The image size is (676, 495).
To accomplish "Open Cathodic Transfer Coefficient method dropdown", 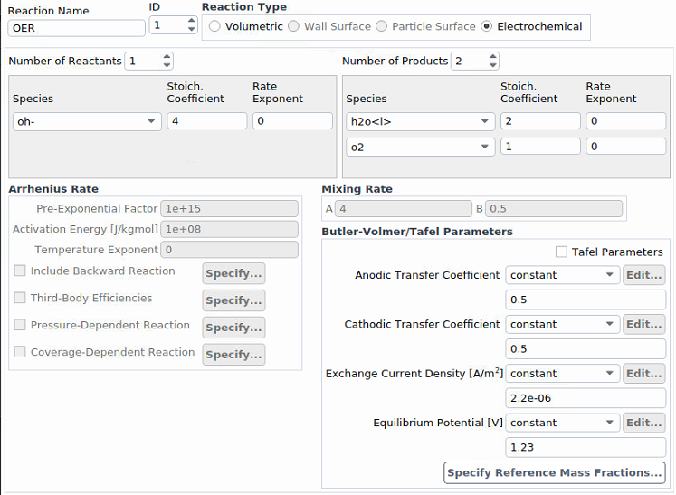I will 563,324.
